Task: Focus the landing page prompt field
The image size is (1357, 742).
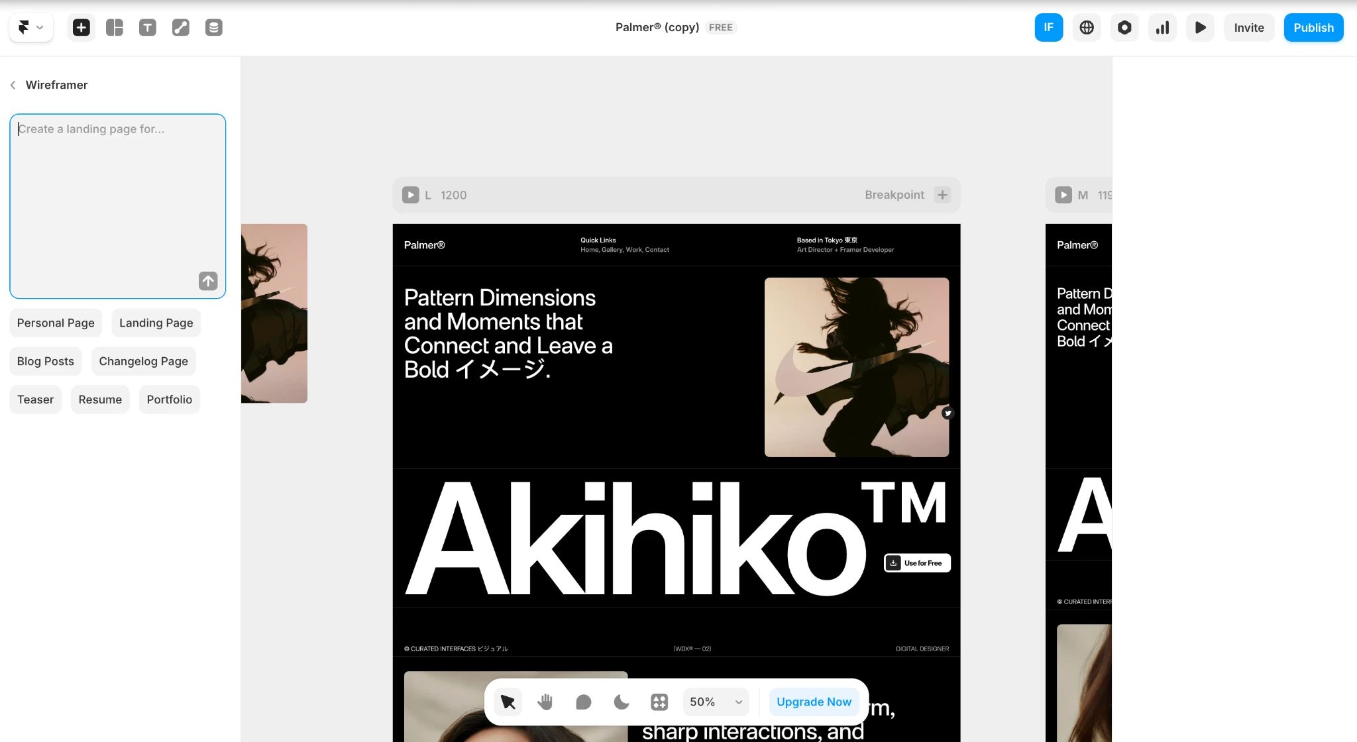Action: pyautogui.click(x=118, y=206)
